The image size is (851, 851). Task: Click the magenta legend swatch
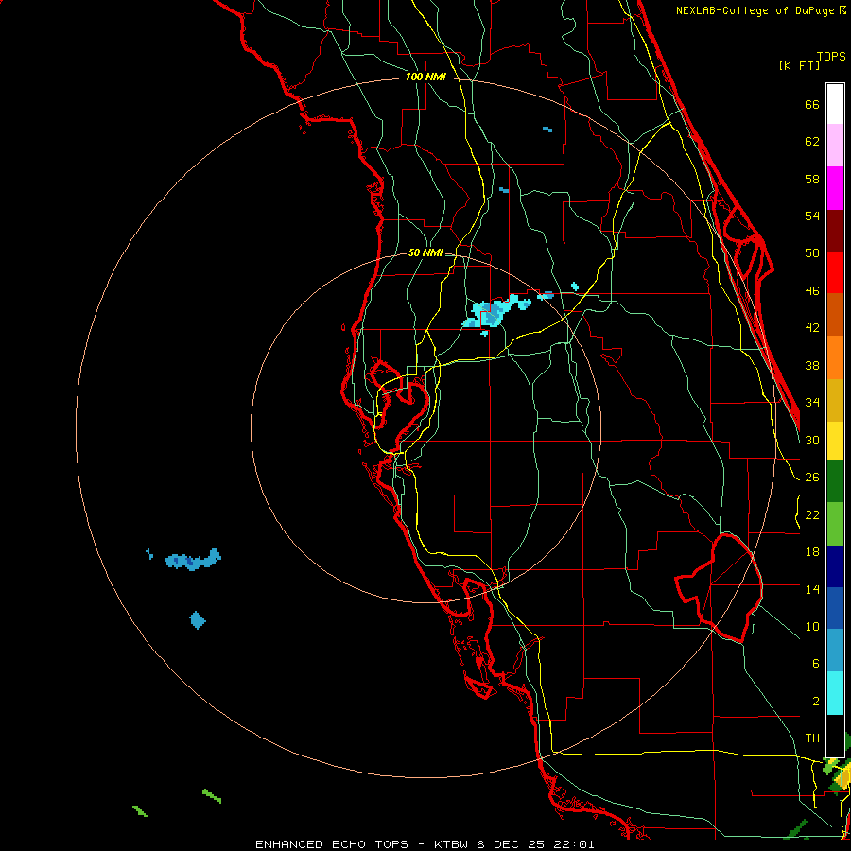[x=835, y=188]
